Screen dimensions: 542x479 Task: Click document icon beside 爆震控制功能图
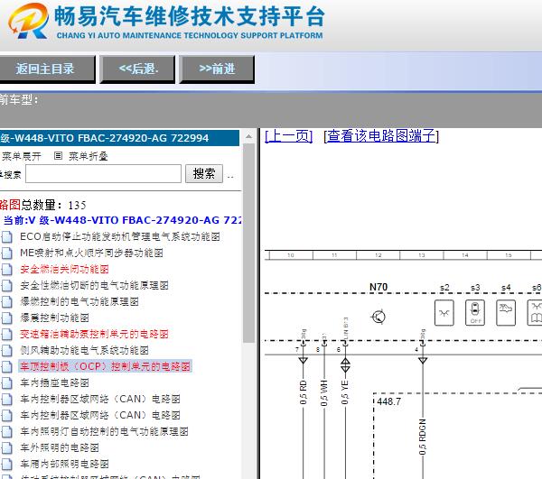pos(6,318)
